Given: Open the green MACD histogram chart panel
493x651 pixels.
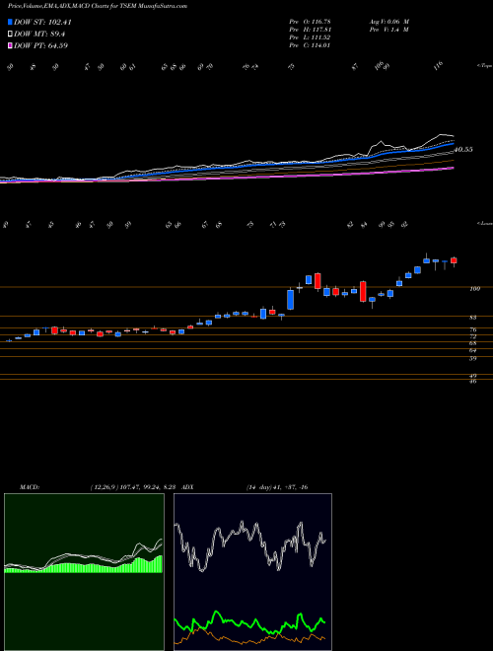Looking at the screenshot, I should [x=84, y=572].
